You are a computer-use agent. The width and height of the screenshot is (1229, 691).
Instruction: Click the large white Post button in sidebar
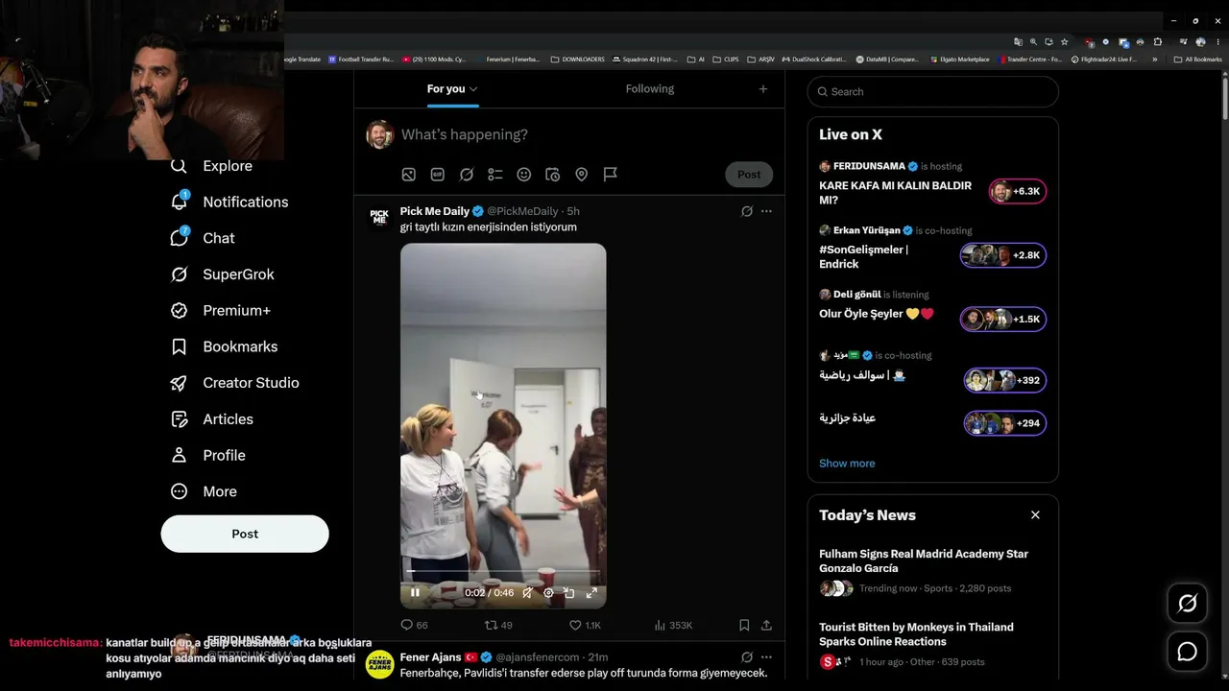click(x=245, y=534)
